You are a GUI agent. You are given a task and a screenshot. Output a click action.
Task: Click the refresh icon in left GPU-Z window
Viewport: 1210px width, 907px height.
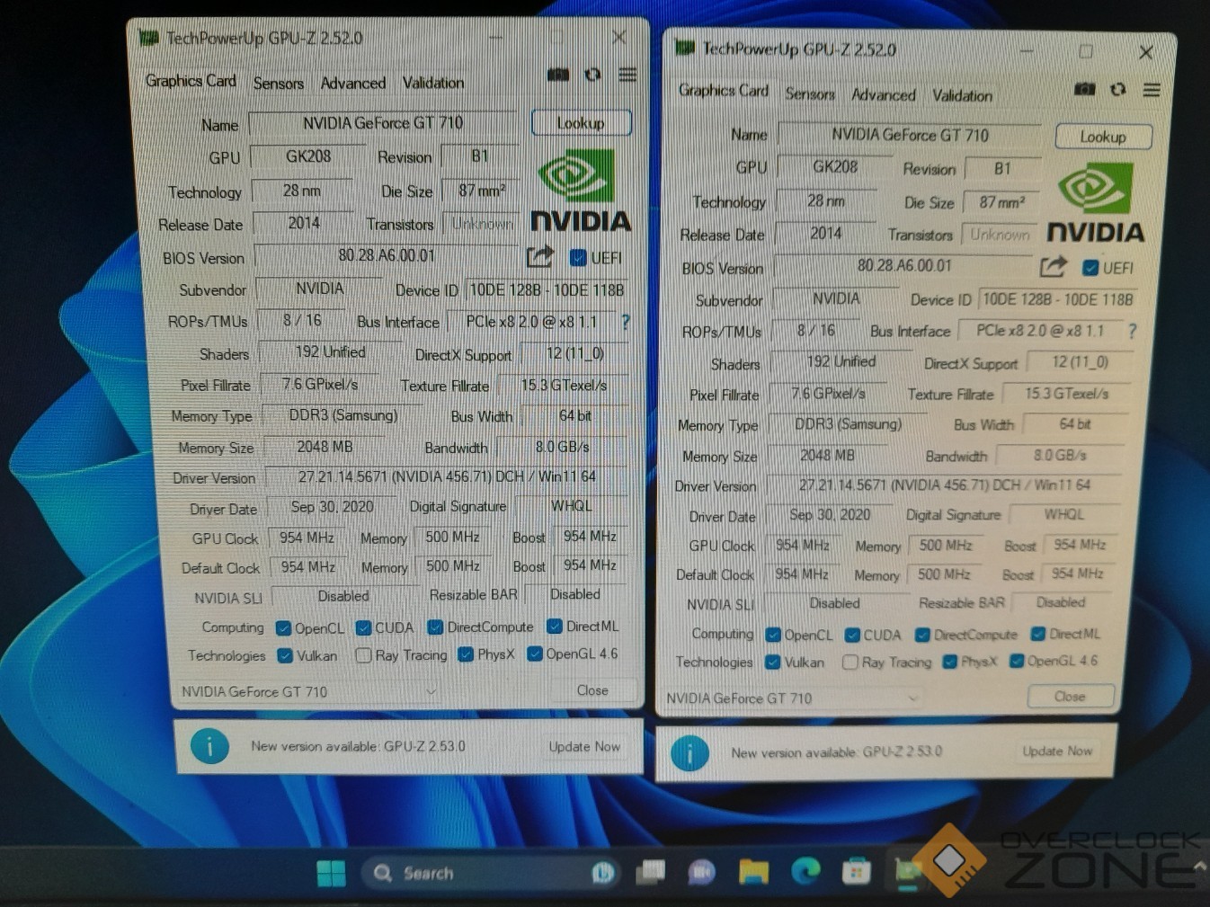tap(592, 75)
